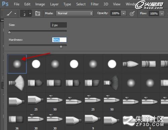Open the tool preset picker arrow
Screen dimensions: 168x130
(x=15, y=13)
